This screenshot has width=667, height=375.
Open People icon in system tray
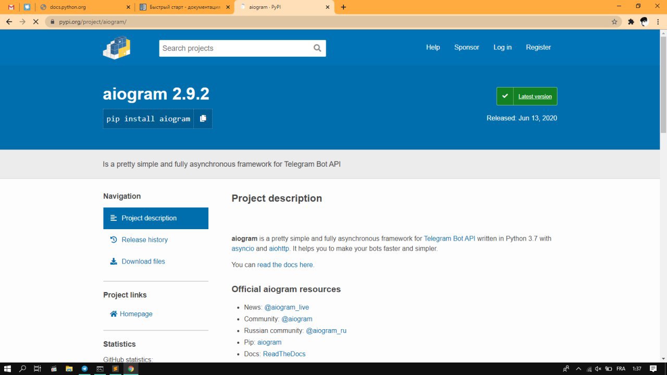[566, 369]
